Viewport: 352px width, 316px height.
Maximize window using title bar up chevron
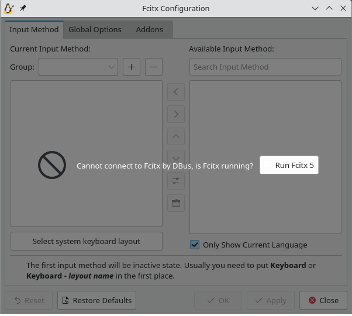[x=329, y=9]
